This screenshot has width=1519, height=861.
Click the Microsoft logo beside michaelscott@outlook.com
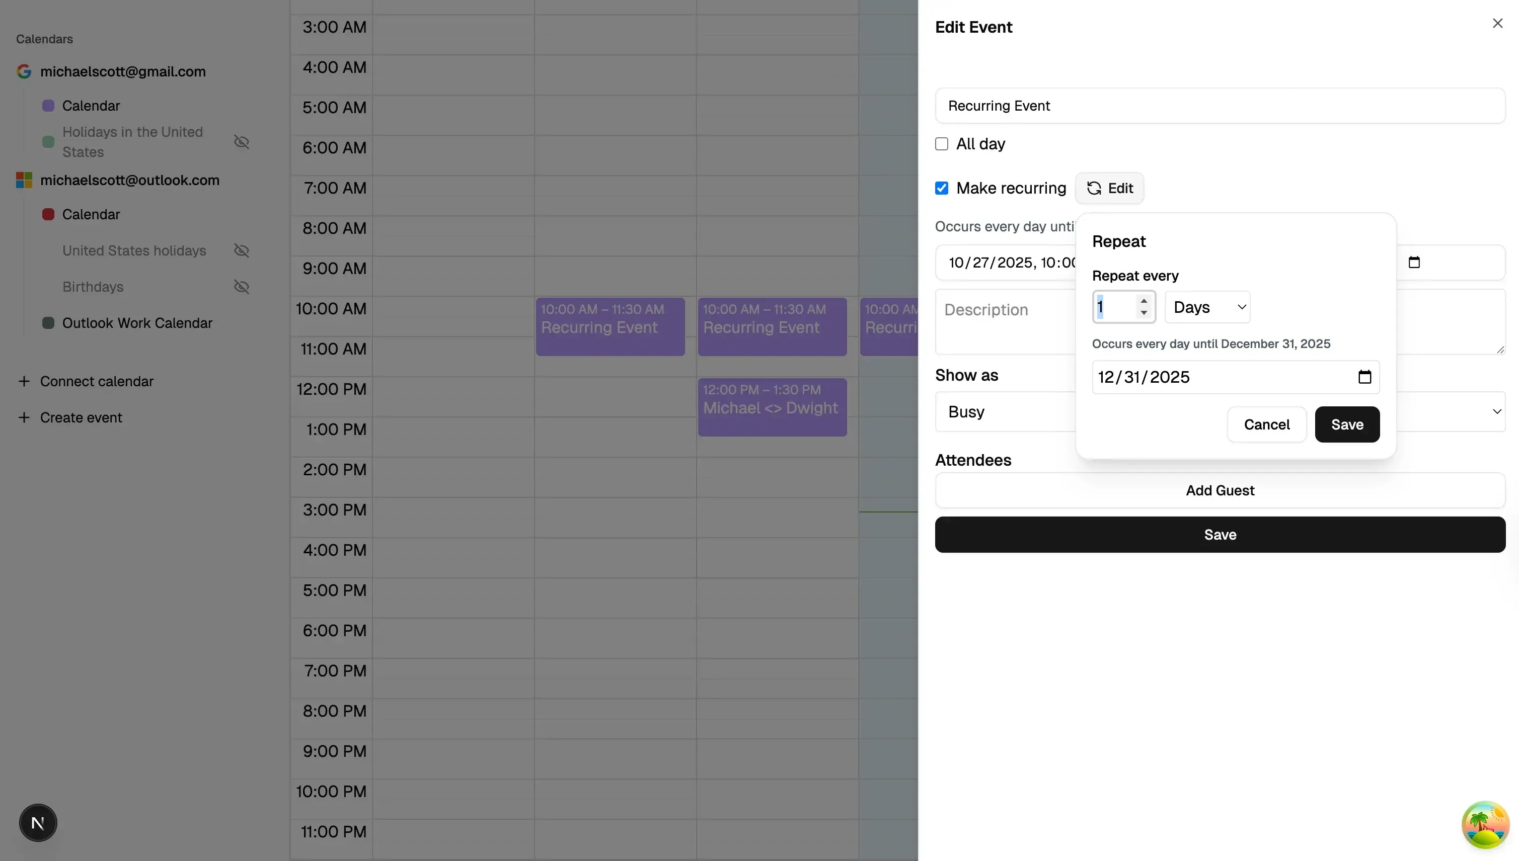click(24, 180)
